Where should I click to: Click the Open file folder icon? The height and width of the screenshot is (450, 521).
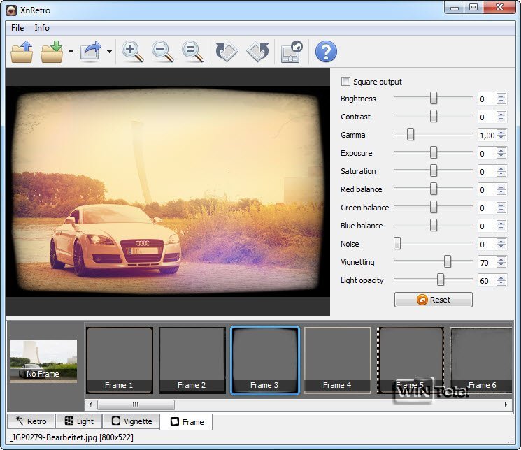pyautogui.click(x=22, y=52)
